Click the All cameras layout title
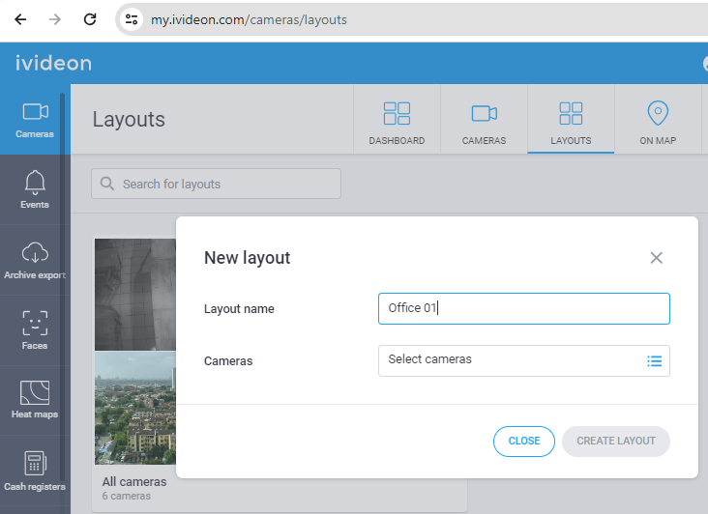The width and height of the screenshot is (708, 514). (x=134, y=481)
